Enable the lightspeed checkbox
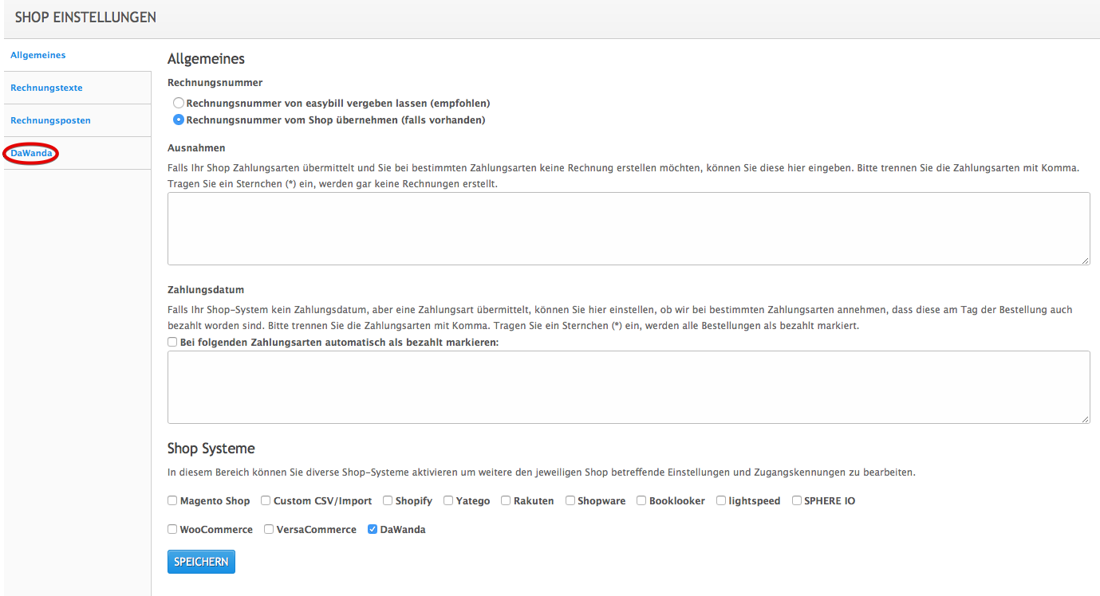Image resolution: width=1100 pixels, height=596 pixels. pyautogui.click(x=721, y=500)
